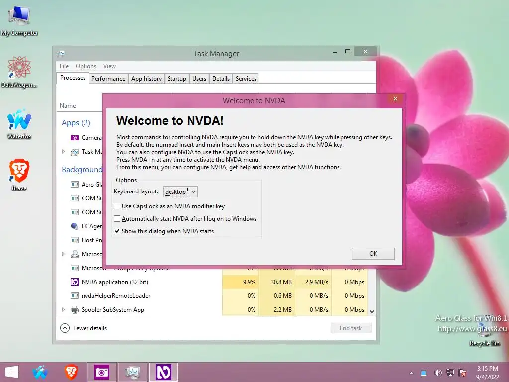Select the Processes tab
The height and width of the screenshot is (382, 509).
coord(73,78)
